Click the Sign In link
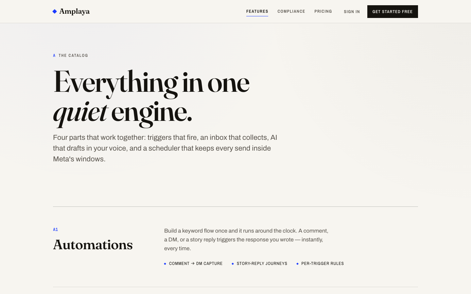 [352, 12]
